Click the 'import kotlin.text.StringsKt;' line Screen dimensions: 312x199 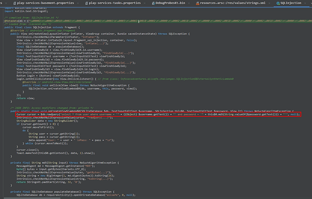coord(26,11)
